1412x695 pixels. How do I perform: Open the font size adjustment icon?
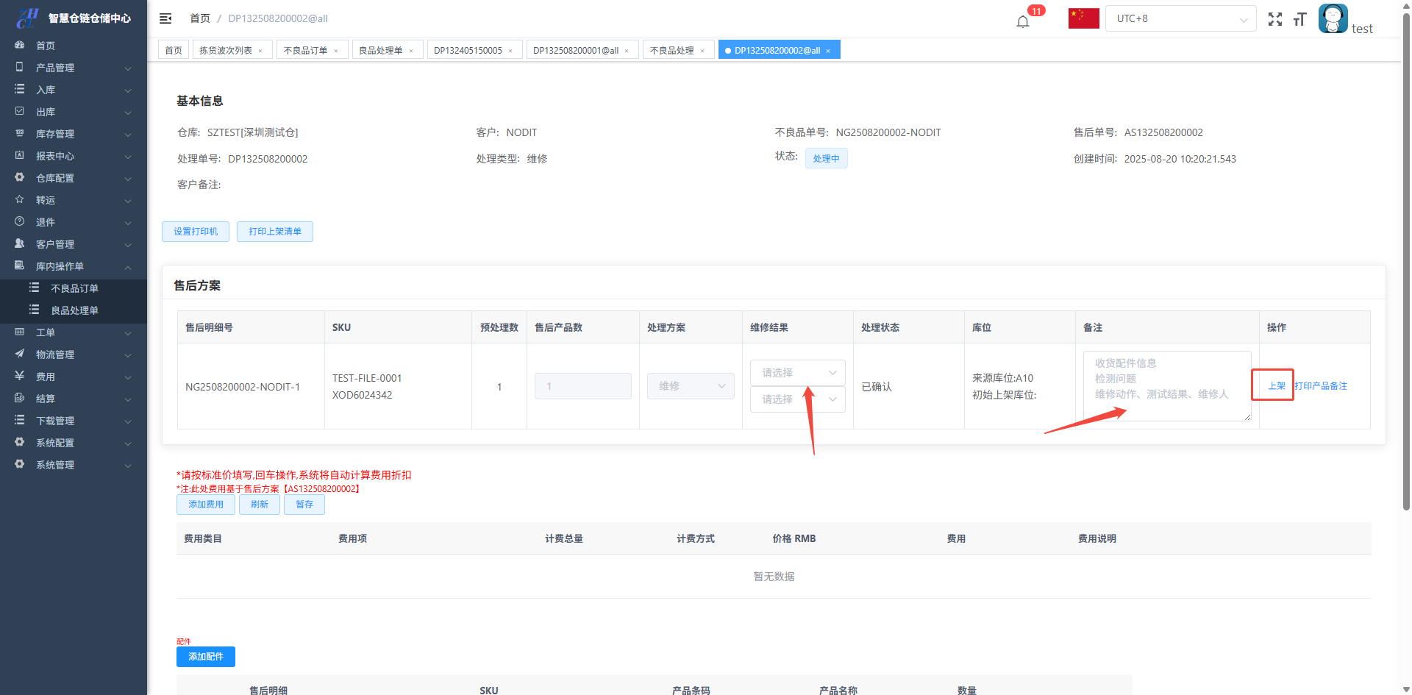tap(1299, 19)
